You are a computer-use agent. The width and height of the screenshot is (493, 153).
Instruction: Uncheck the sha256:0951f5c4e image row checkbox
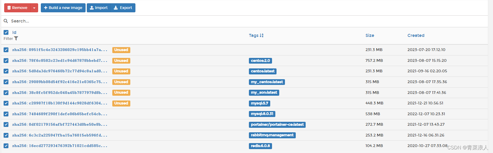(x=6, y=50)
